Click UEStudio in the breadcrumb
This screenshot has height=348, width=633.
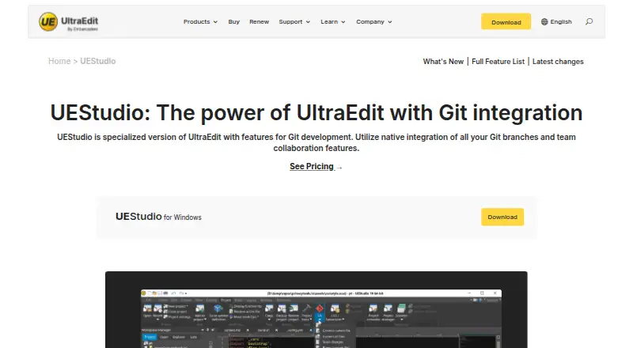[x=97, y=61]
